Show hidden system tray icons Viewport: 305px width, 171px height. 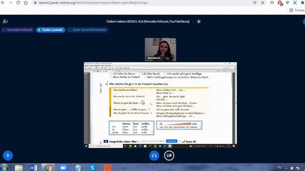point(286,168)
